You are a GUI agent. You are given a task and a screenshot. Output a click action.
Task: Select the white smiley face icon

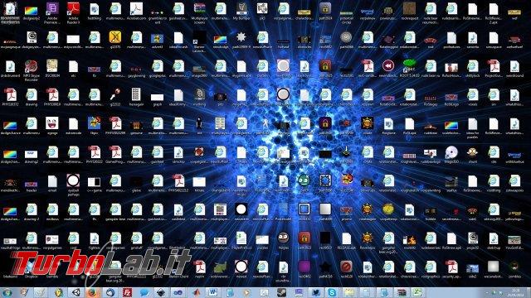[52, 123]
